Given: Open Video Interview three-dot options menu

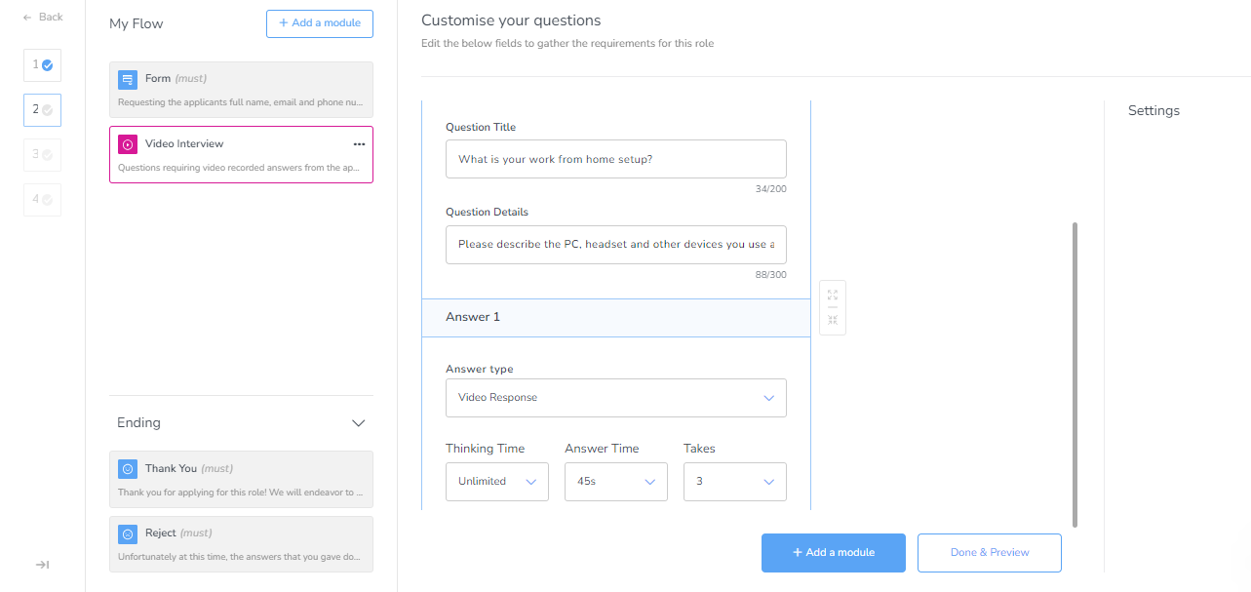Looking at the screenshot, I should (x=359, y=144).
